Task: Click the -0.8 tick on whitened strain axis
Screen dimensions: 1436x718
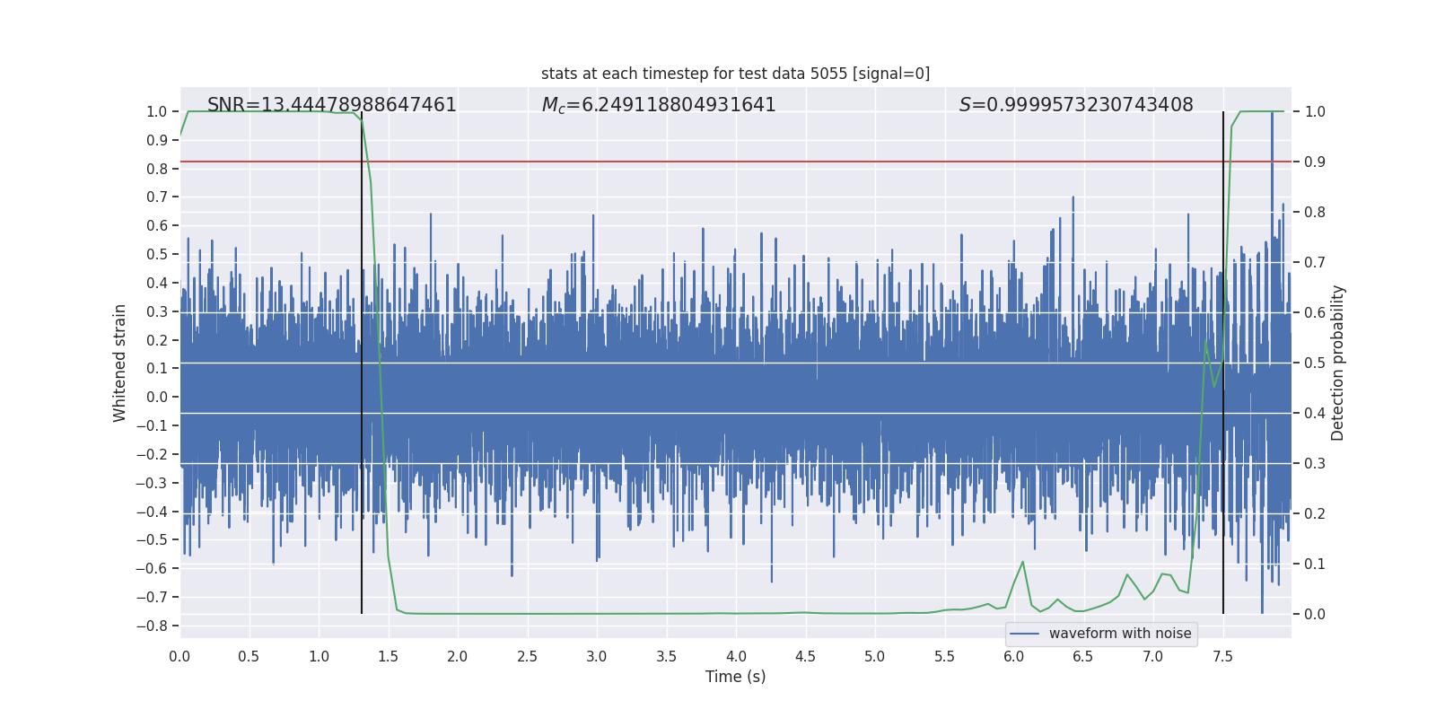Action: tap(156, 626)
